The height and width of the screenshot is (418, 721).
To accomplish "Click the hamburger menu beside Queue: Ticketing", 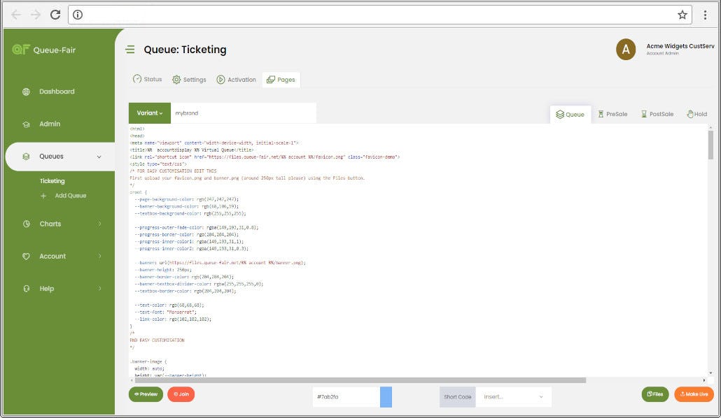I will (130, 49).
